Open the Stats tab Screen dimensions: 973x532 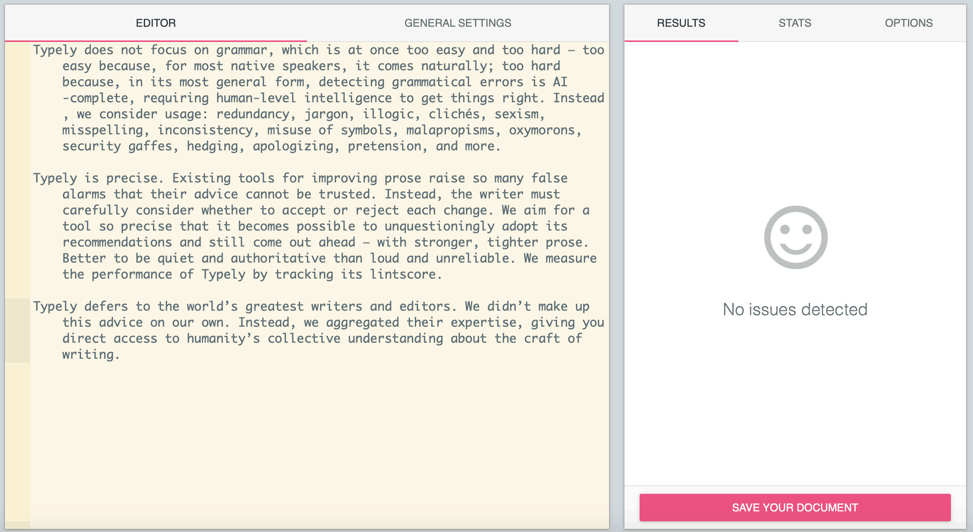pos(794,23)
